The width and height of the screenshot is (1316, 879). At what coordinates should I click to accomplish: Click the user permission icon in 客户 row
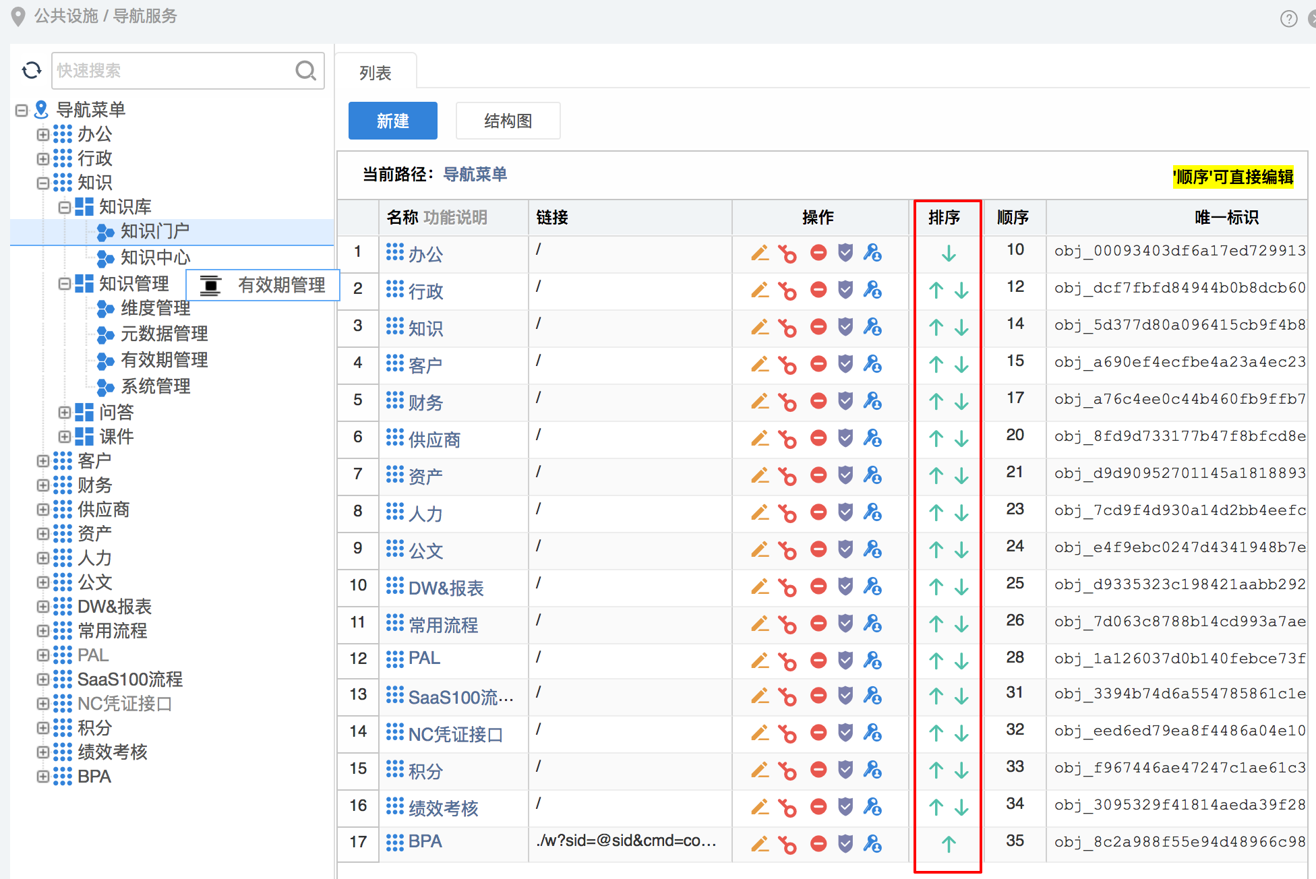(x=872, y=365)
